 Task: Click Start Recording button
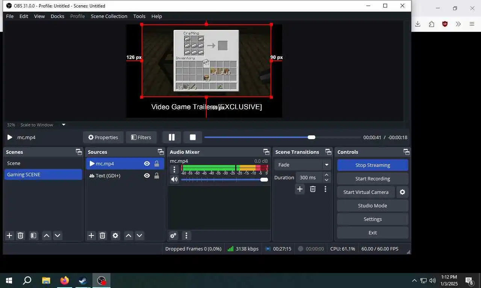click(x=372, y=178)
